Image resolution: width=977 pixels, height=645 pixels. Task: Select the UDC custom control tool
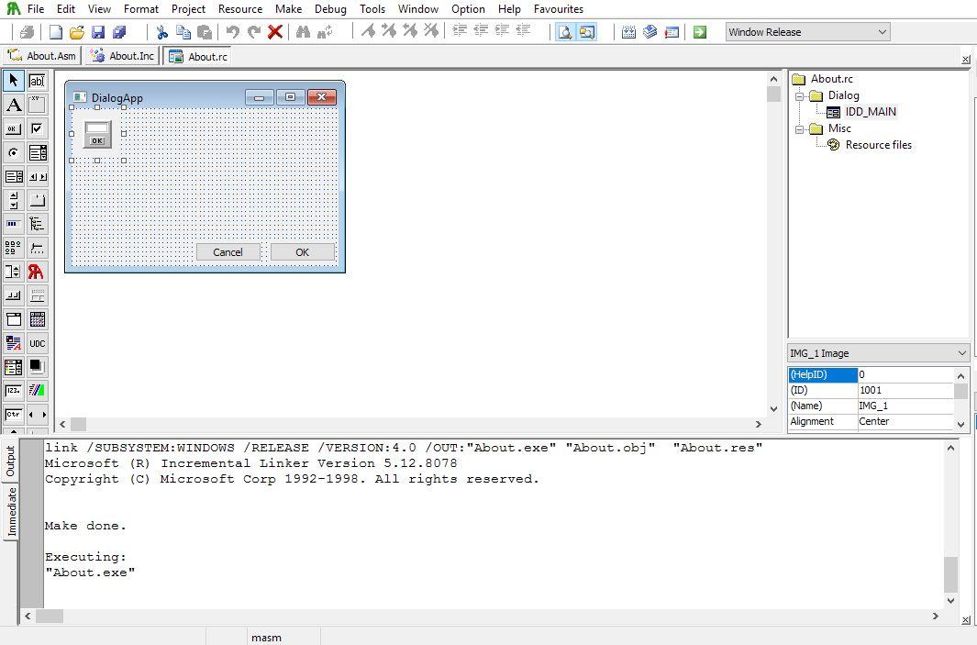pos(37,343)
